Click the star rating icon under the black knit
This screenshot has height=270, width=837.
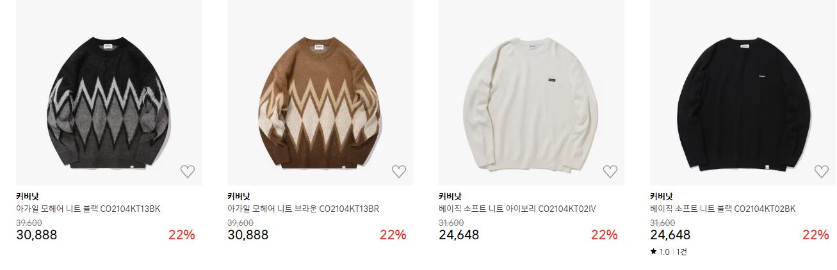[653, 252]
